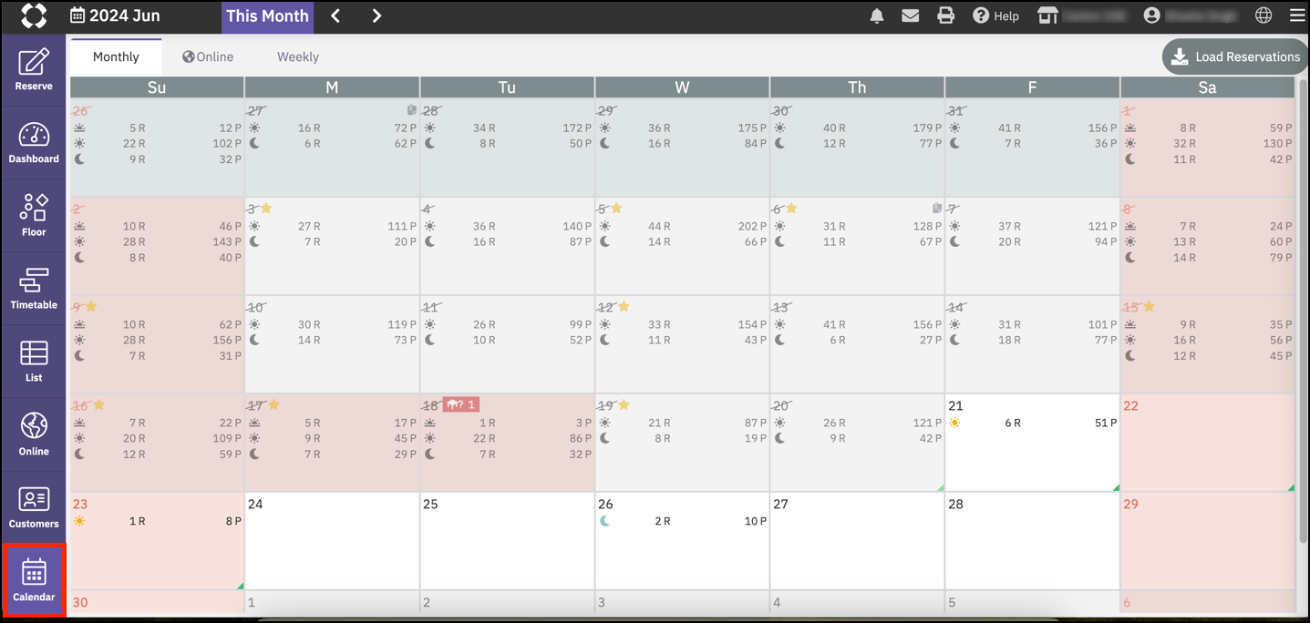The image size is (1310, 623).
Task: Click the moon icon on June 26
Action: [604, 521]
